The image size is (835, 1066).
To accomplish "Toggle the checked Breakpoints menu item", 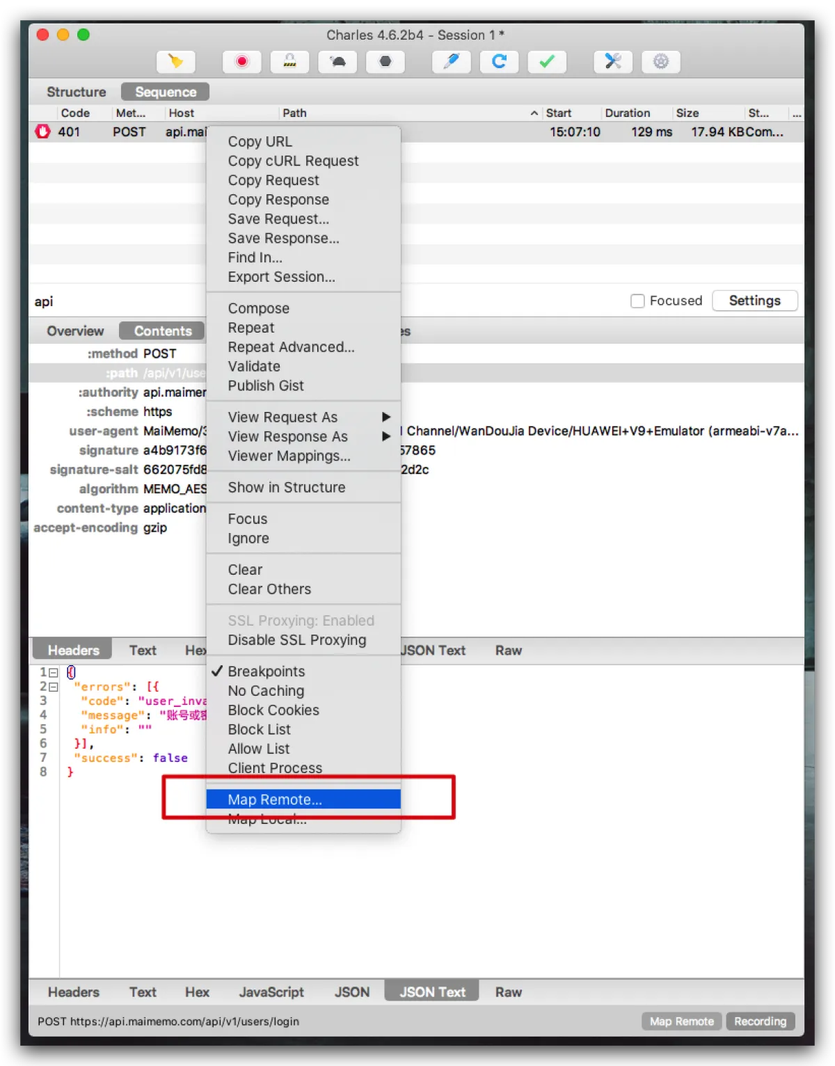I will pyautogui.click(x=267, y=671).
